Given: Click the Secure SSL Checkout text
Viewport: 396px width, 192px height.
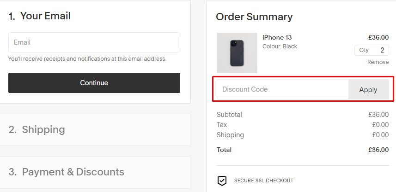Looking at the screenshot, I should point(263,180).
